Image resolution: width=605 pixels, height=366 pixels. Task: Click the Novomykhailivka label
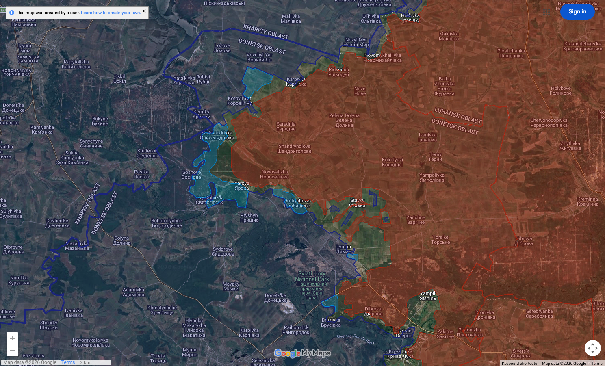(383, 58)
